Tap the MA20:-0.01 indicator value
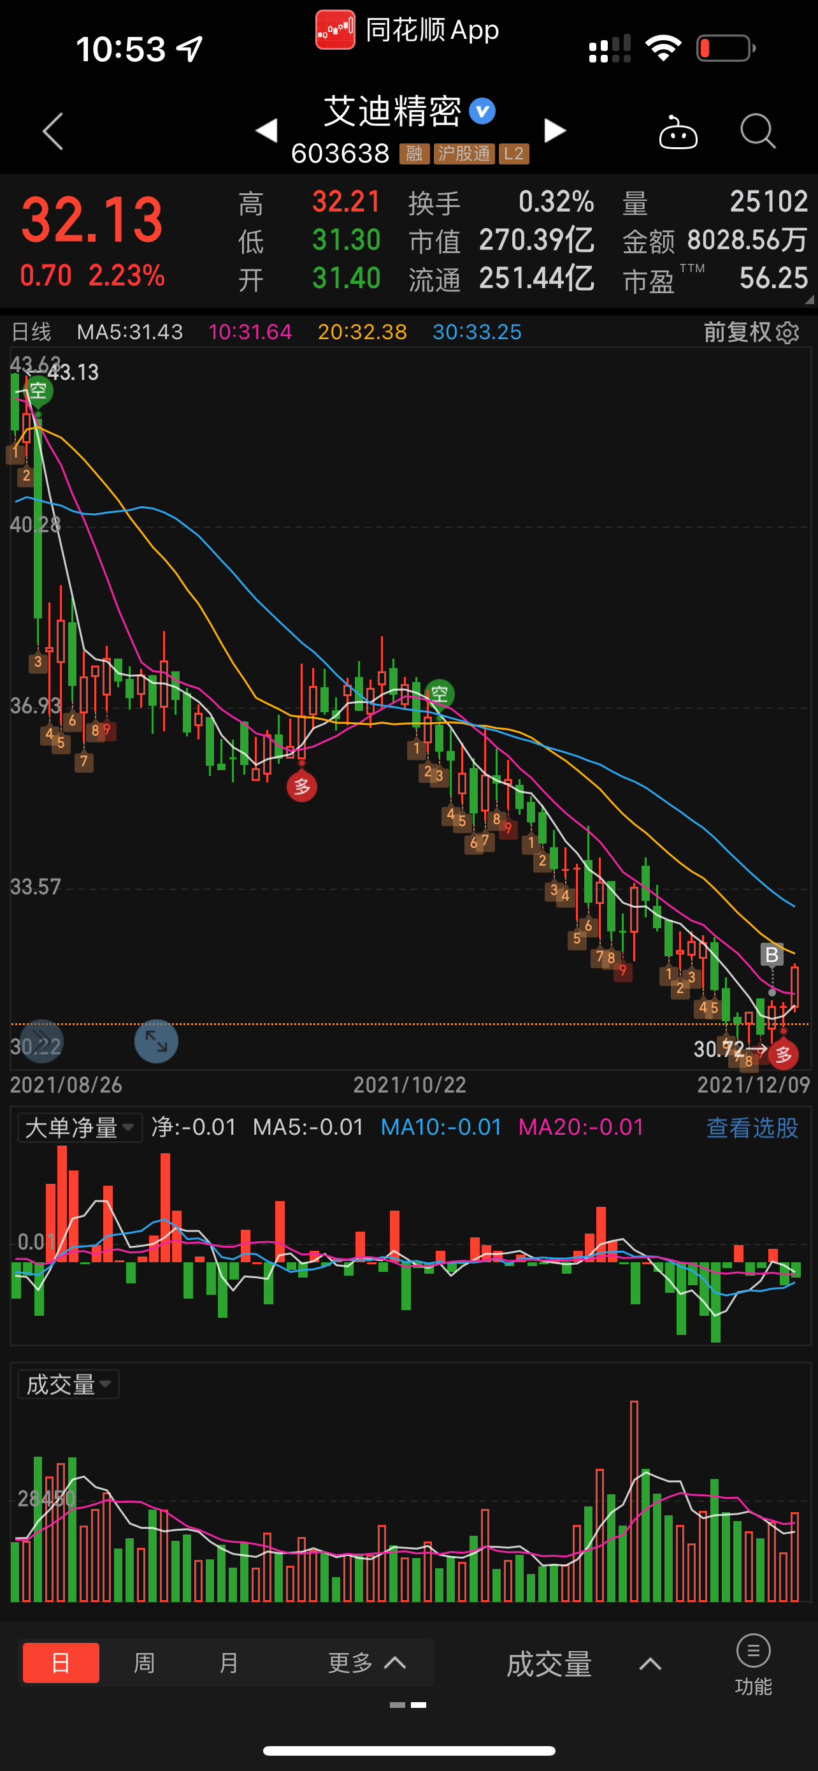The height and width of the screenshot is (1771, 818). [x=581, y=1128]
